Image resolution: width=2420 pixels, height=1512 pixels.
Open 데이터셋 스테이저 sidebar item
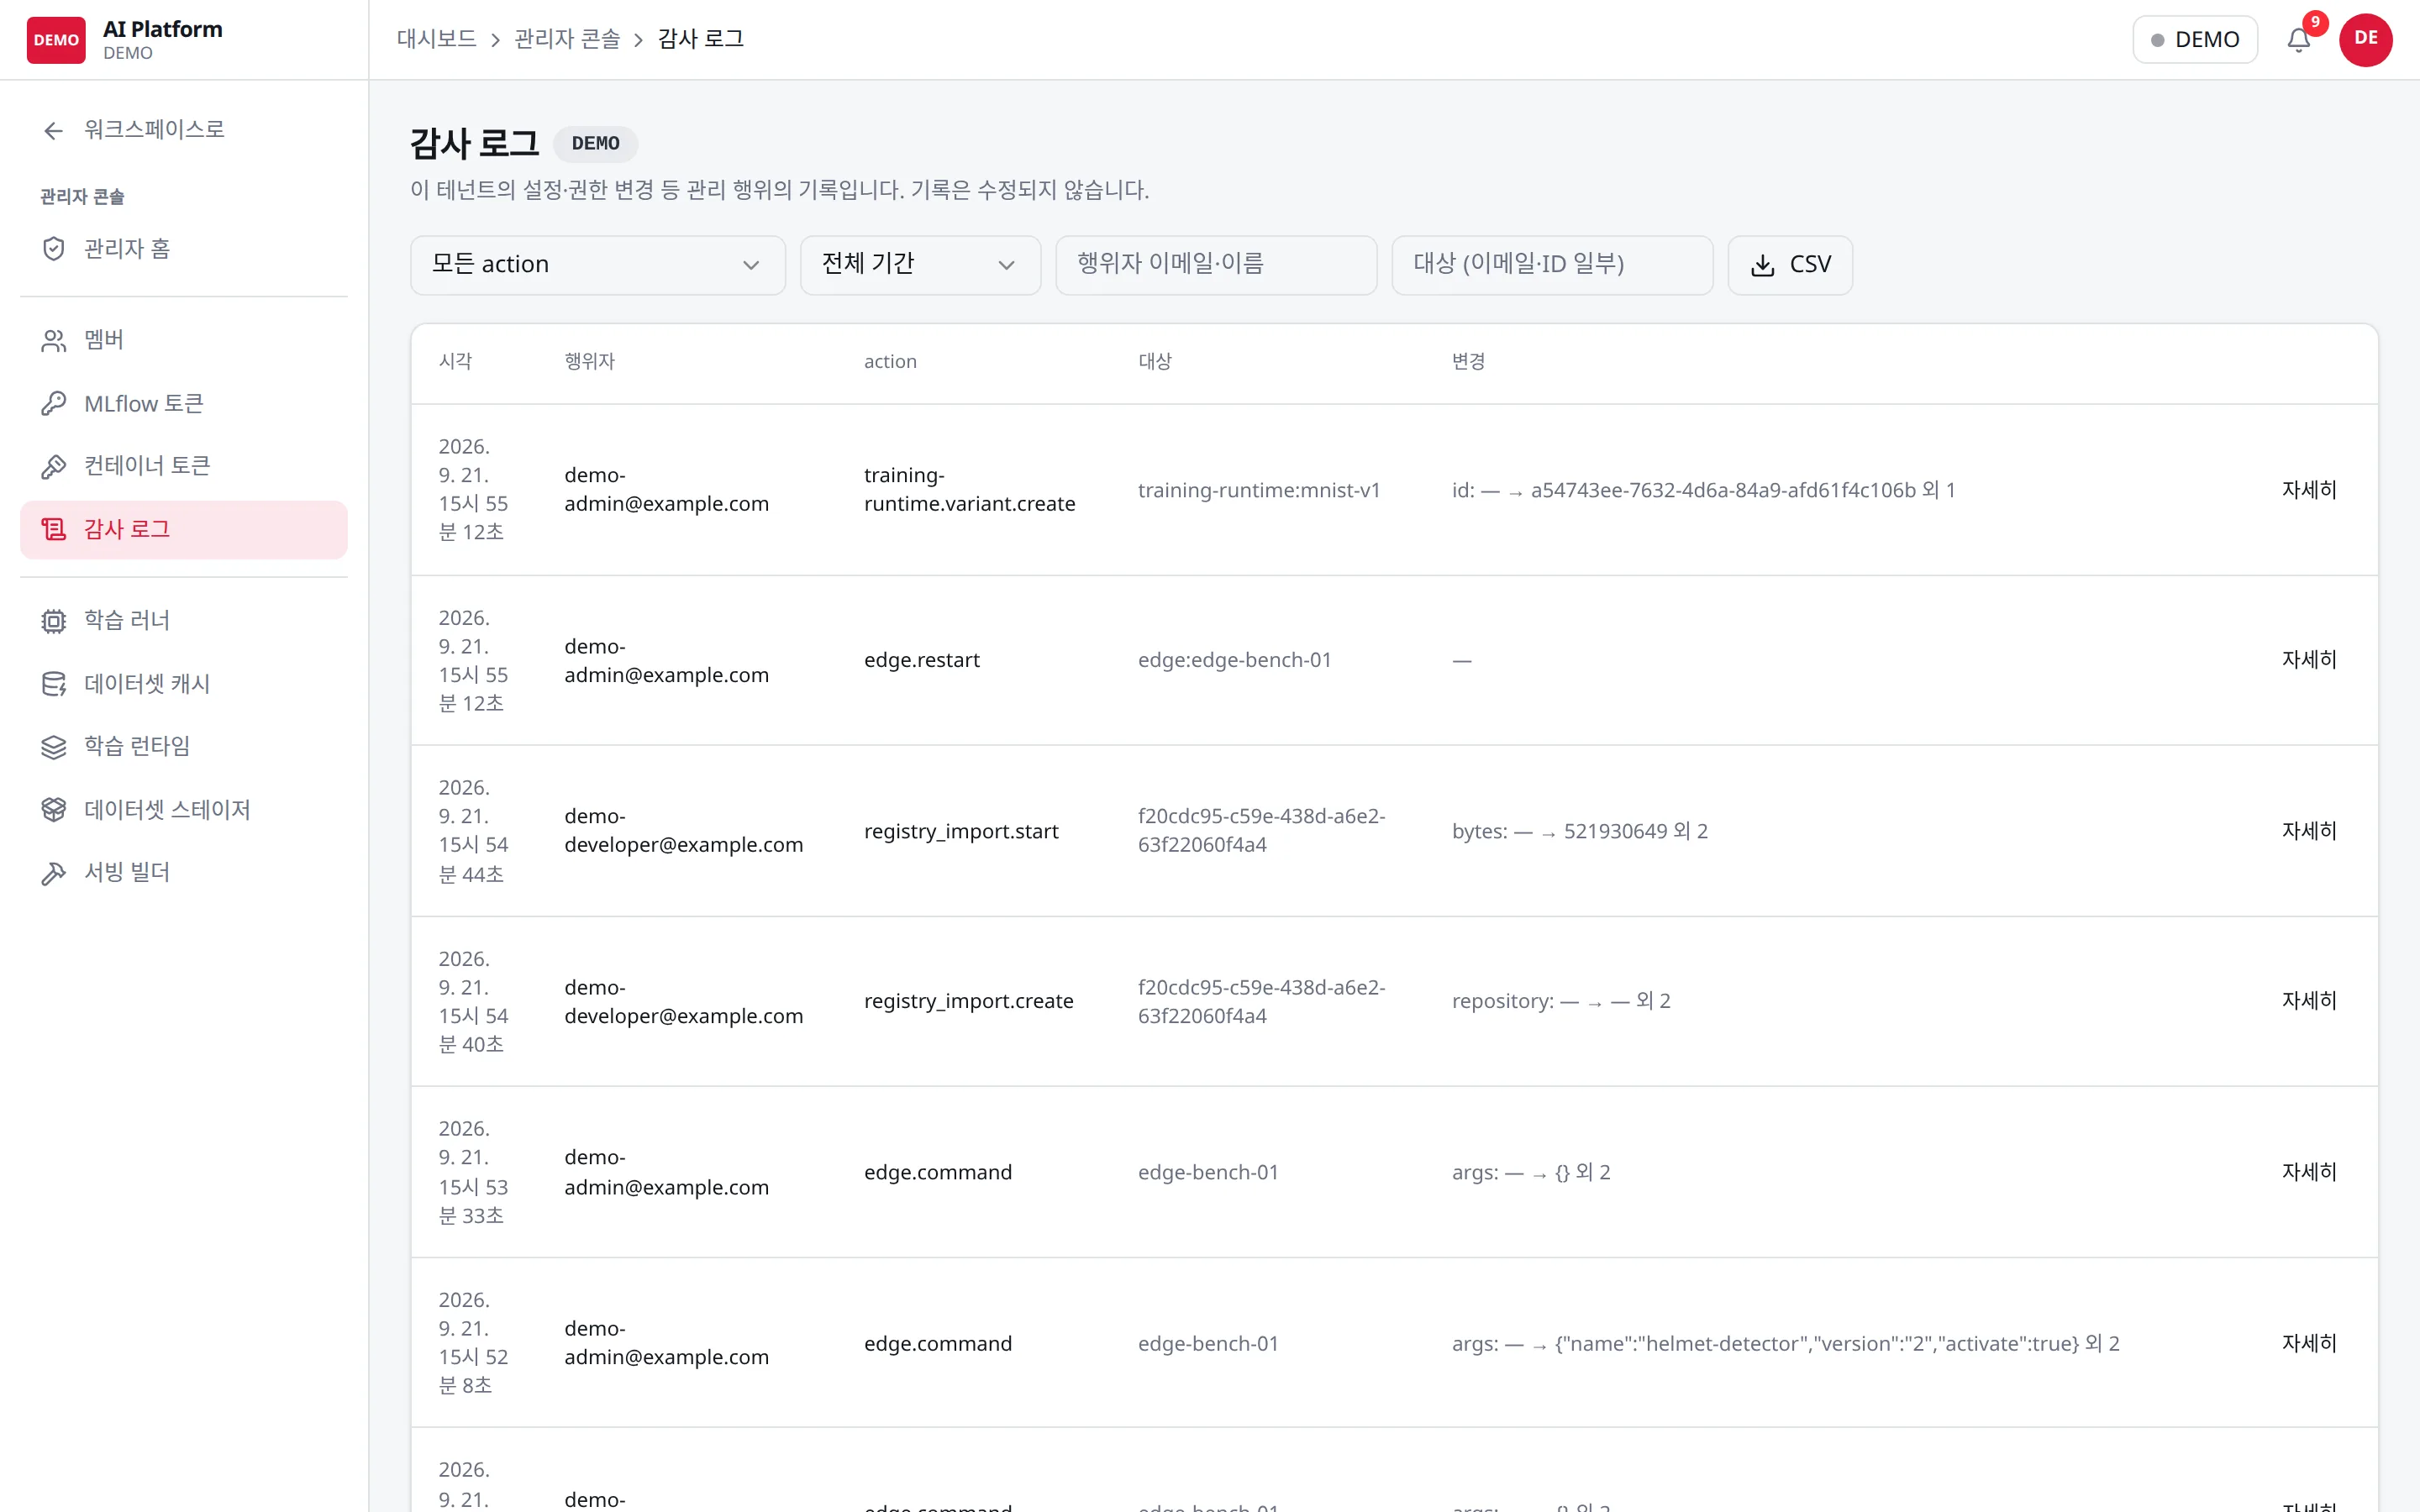(x=184, y=810)
